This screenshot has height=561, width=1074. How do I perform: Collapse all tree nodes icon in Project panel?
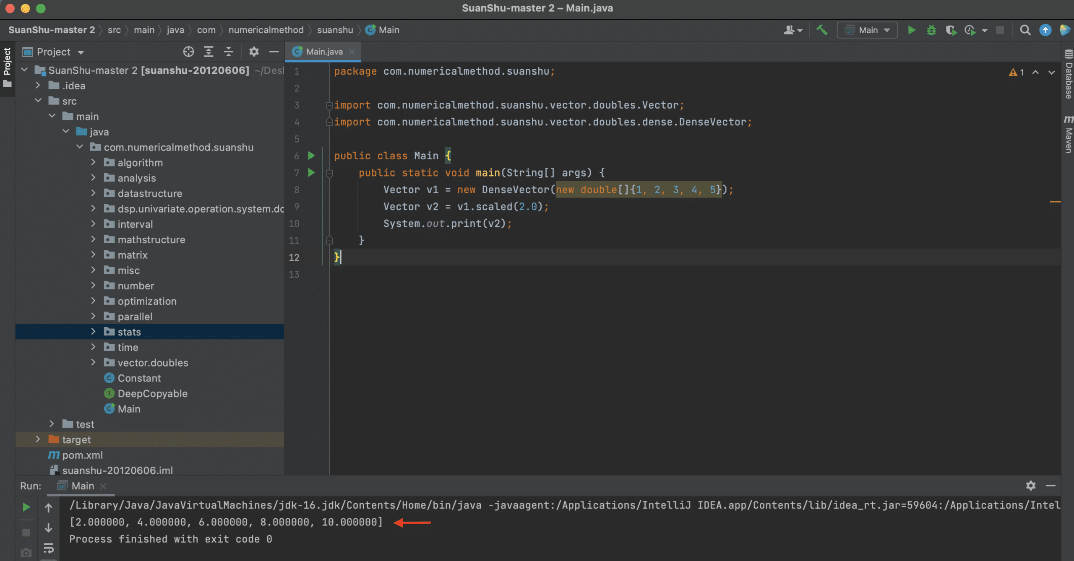point(229,52)
